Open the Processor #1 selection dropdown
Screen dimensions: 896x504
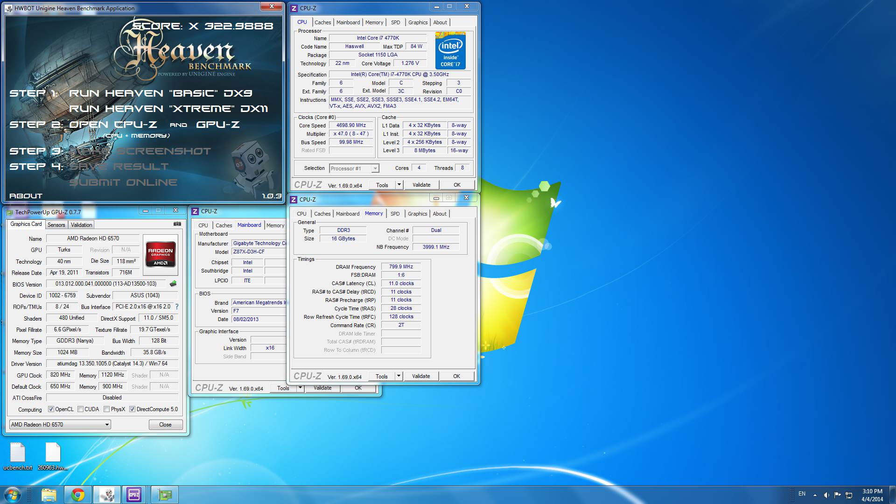tap(354, 168)
